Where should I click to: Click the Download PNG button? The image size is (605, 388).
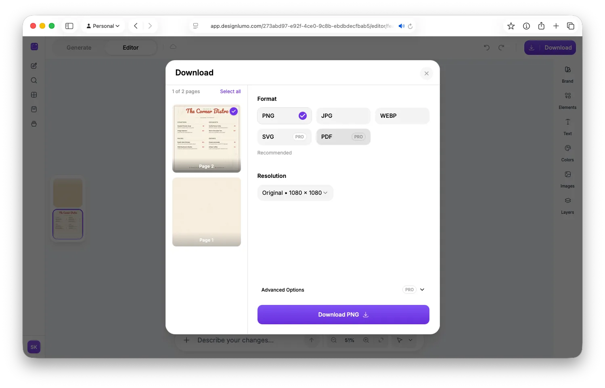pyautogui.click(x=343, y=315)
